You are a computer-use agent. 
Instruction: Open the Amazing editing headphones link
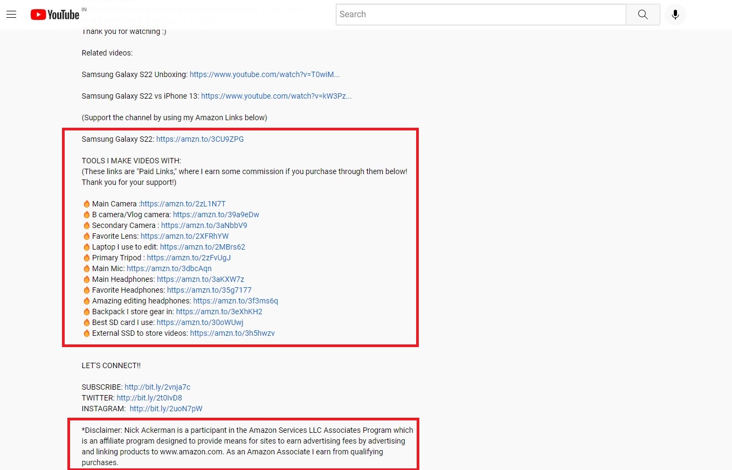pyautogui.click(x=236, y=301)
